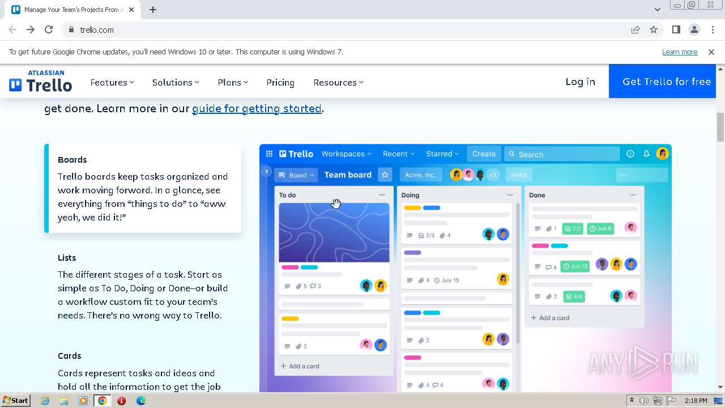Click the Log in link
The image size is (725, 408).
[x=580, y=82]
